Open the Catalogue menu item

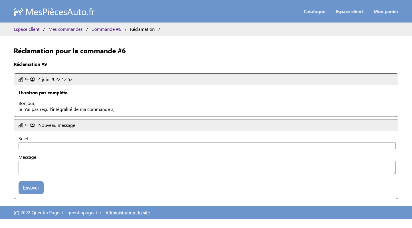tap(314, 12)
